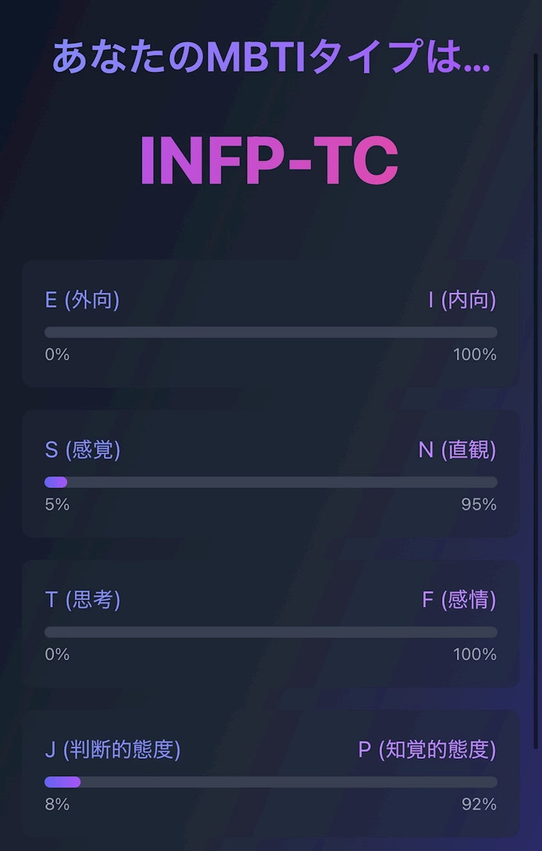Click the J/P progress bar fill

point(63,782)
